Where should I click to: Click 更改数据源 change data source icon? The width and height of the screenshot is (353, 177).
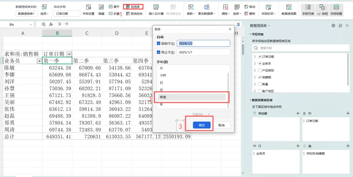pos(207,7)
